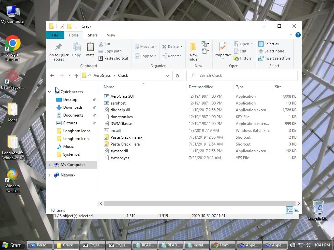
Task: Select the install batch file
Action: point(115,131)
